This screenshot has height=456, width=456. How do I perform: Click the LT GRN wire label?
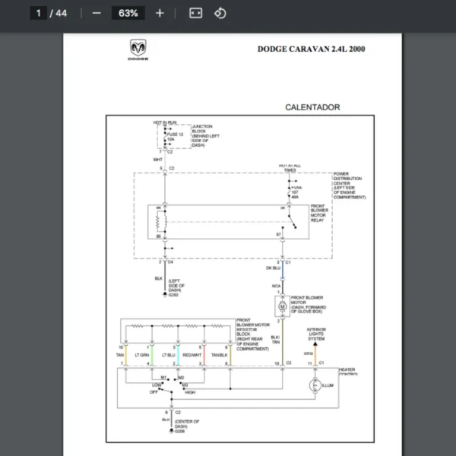pos(142,355)
